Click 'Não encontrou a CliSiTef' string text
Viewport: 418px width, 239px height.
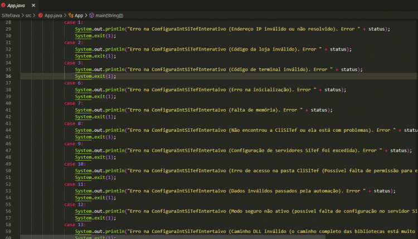pyautogui.click(x=264, y=130)
